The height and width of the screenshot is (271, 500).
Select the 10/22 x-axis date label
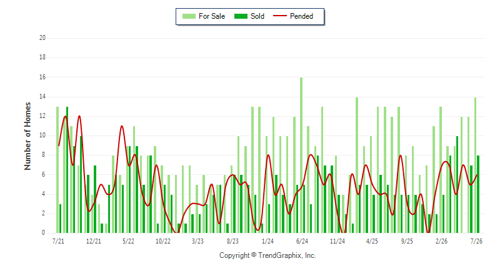[163, 241]
